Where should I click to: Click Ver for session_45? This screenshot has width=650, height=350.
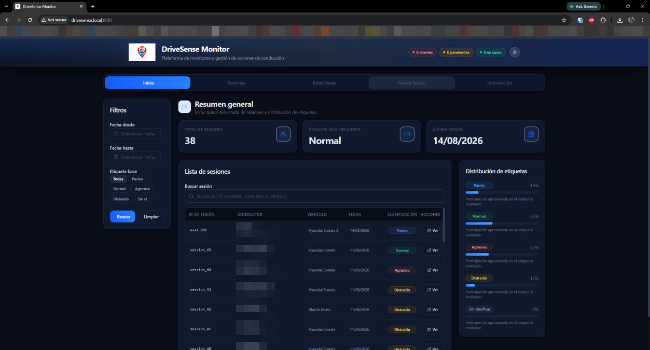tap(432, 250)
